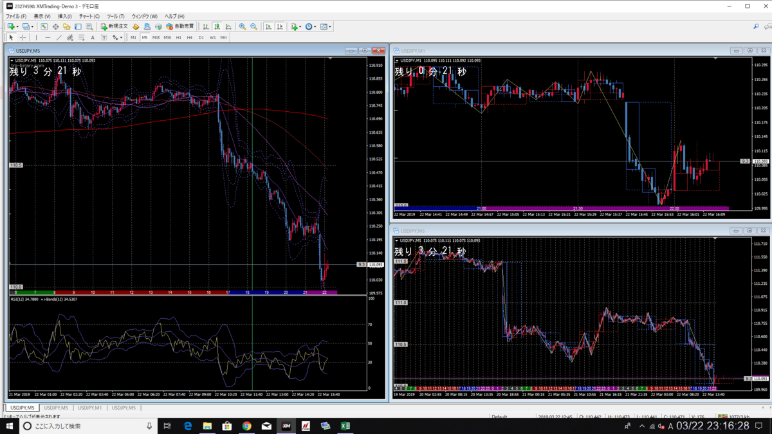Open Chrome from the taskbar
Screen dimensions: 772x434
[246, 426]
